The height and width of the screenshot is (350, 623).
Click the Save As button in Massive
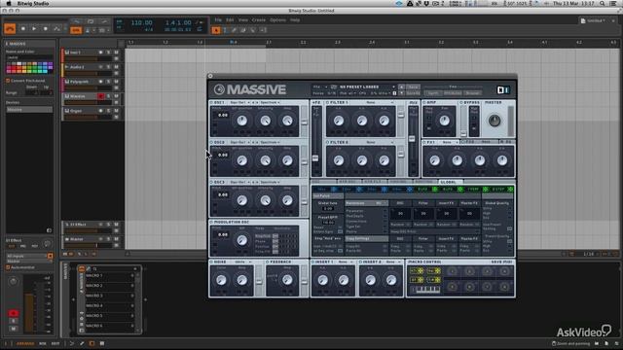[x=413, y=93]
